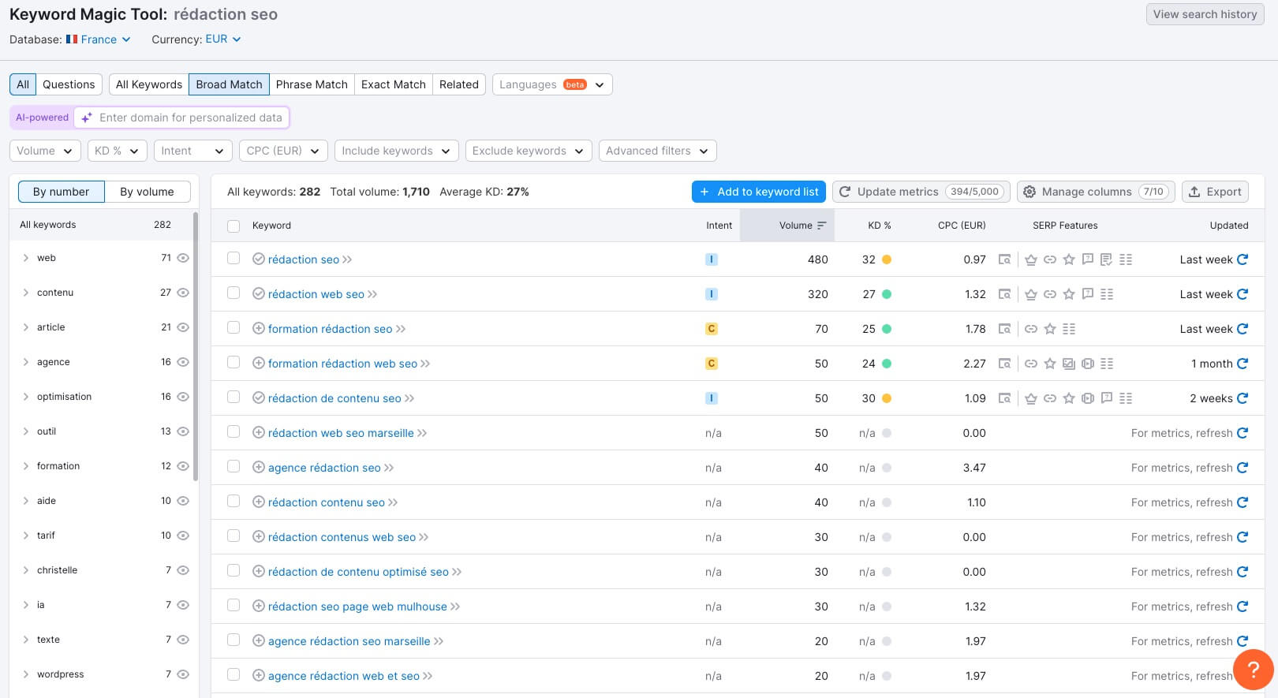The height and width of the screenshot is (698, 1278).
Task: Open the CPC (EUR) filter dropdown
Action: [x=283, y=151]
